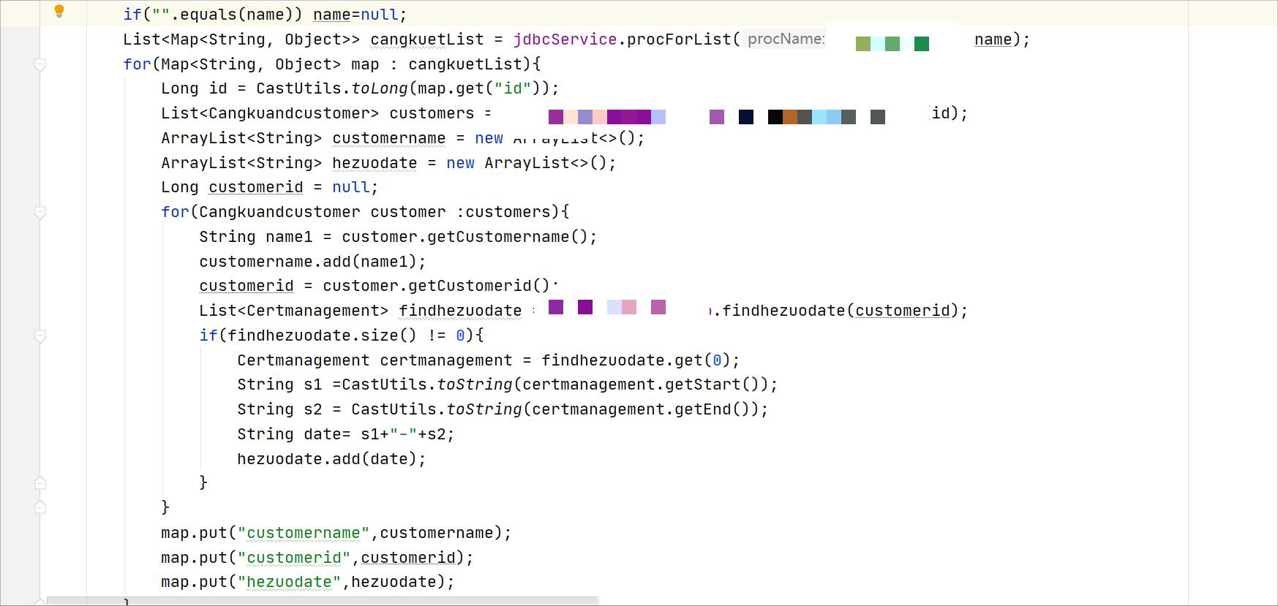Collapse the inner for-loop over customers
Screen dimensions: 1278x606
(40, 213)
